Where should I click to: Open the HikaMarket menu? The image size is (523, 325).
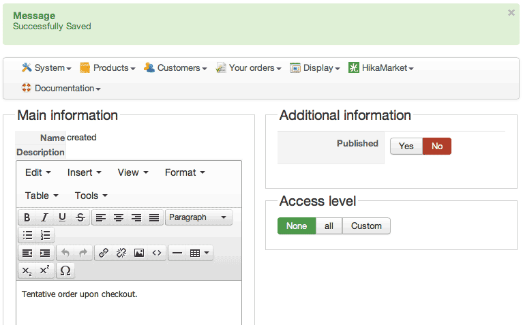[x=381, y=67]
